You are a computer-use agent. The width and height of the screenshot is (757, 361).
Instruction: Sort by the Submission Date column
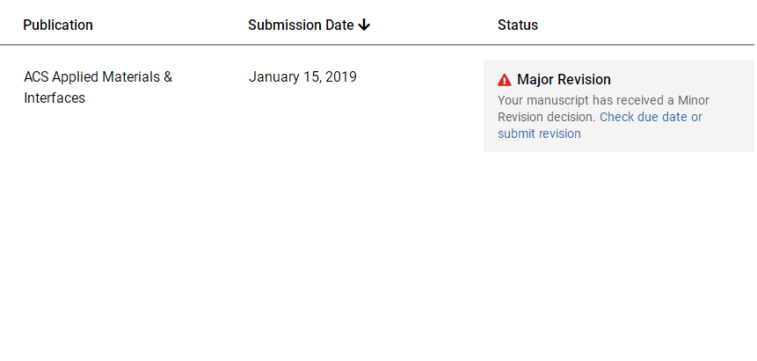[301, 25]
